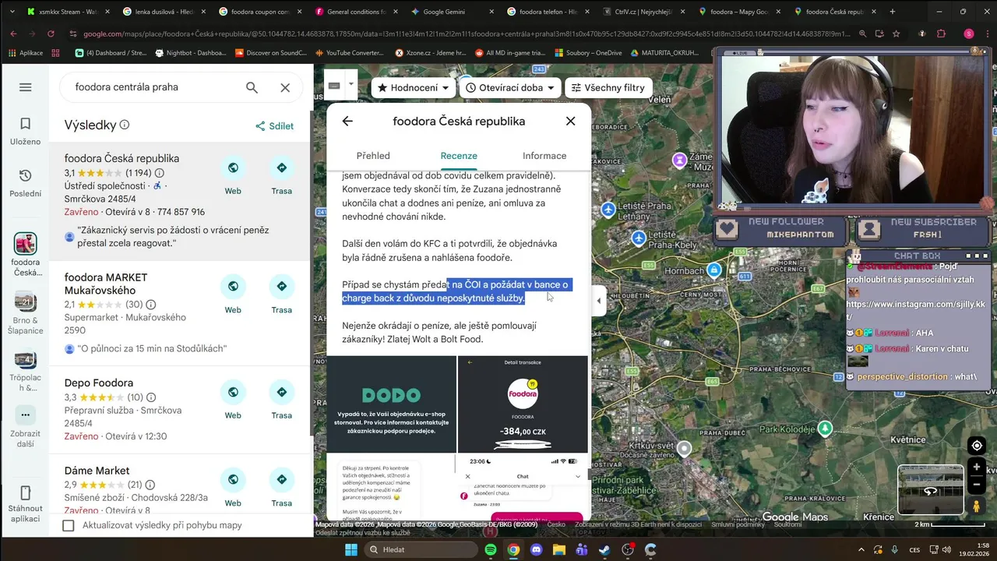997x561 pixels.
Task: Click the taskbar Hledat search box
Action: [x=421, y=549]
